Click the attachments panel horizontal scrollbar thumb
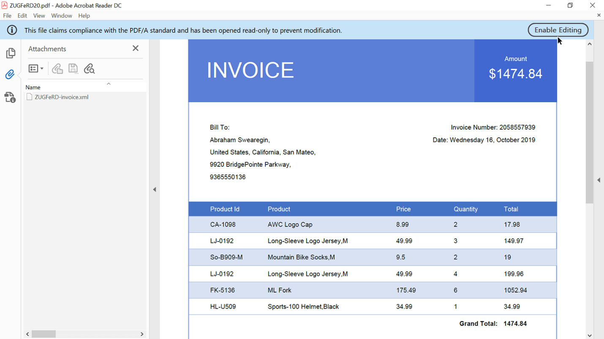The image size is (604, 339). (x=44, y=334)
